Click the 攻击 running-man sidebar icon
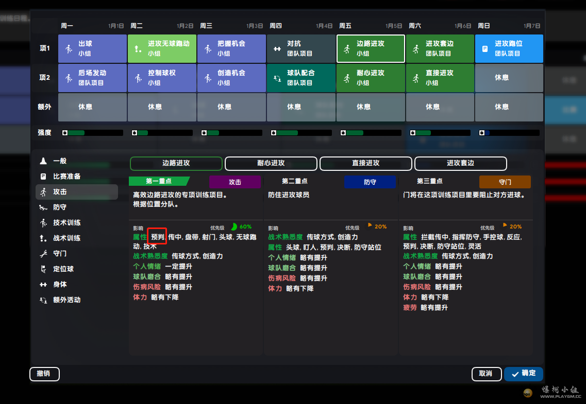The width and height of the screenshot is (586, 404). coord(43,192)
